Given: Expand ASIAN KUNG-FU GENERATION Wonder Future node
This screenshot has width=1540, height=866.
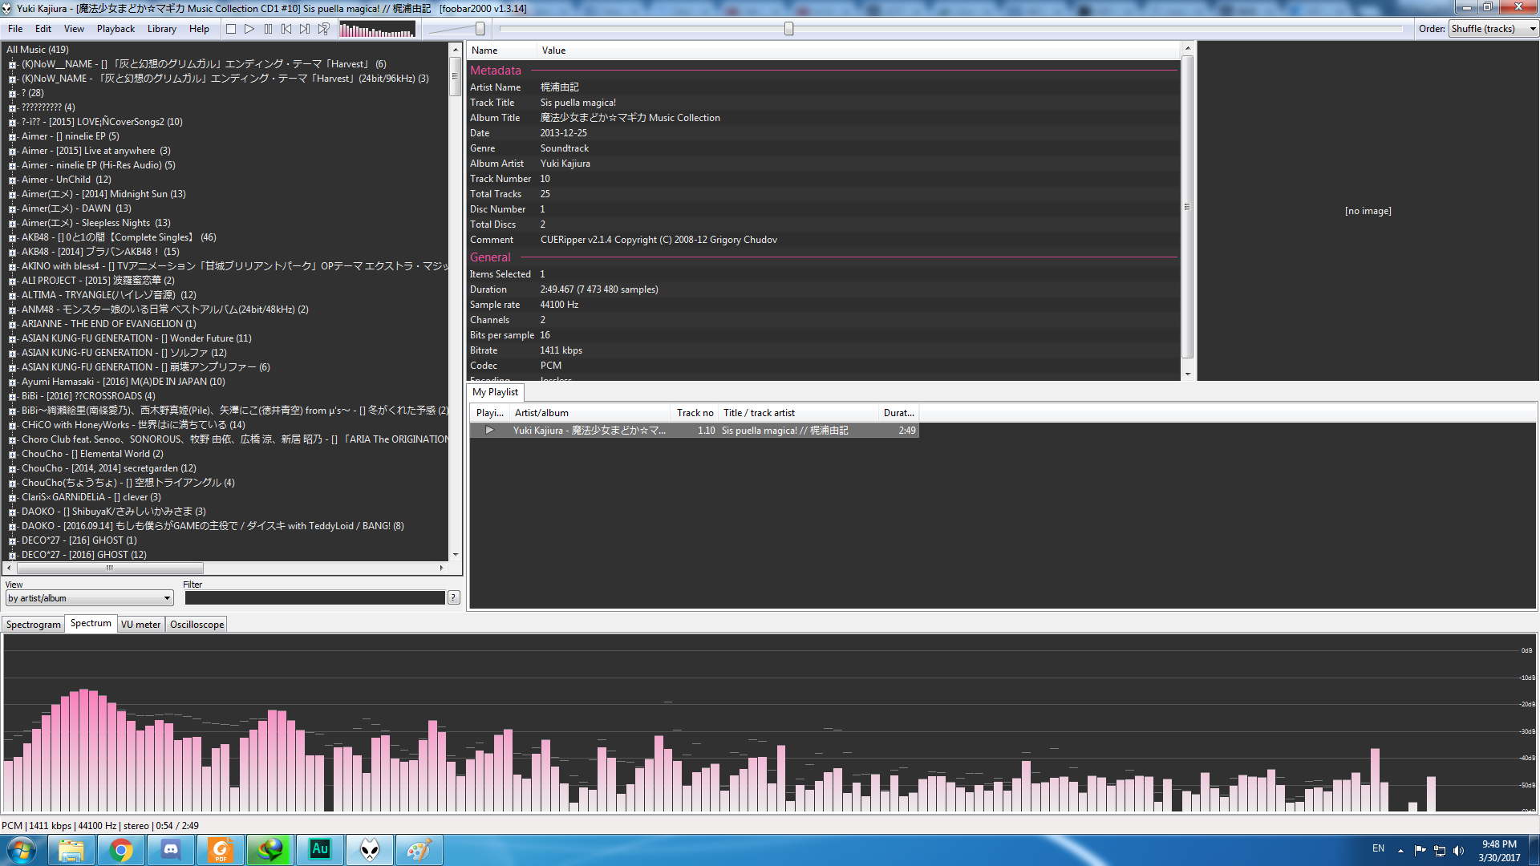Looking at the screenshot, I should click(12, 339).
